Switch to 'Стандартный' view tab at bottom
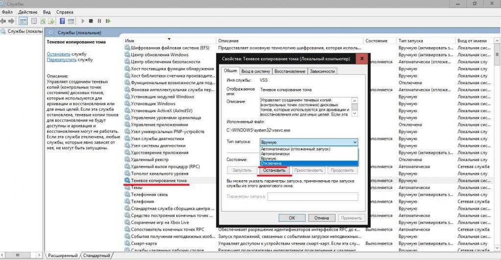Viewport: 501px width, 260px height. (96, 256)
